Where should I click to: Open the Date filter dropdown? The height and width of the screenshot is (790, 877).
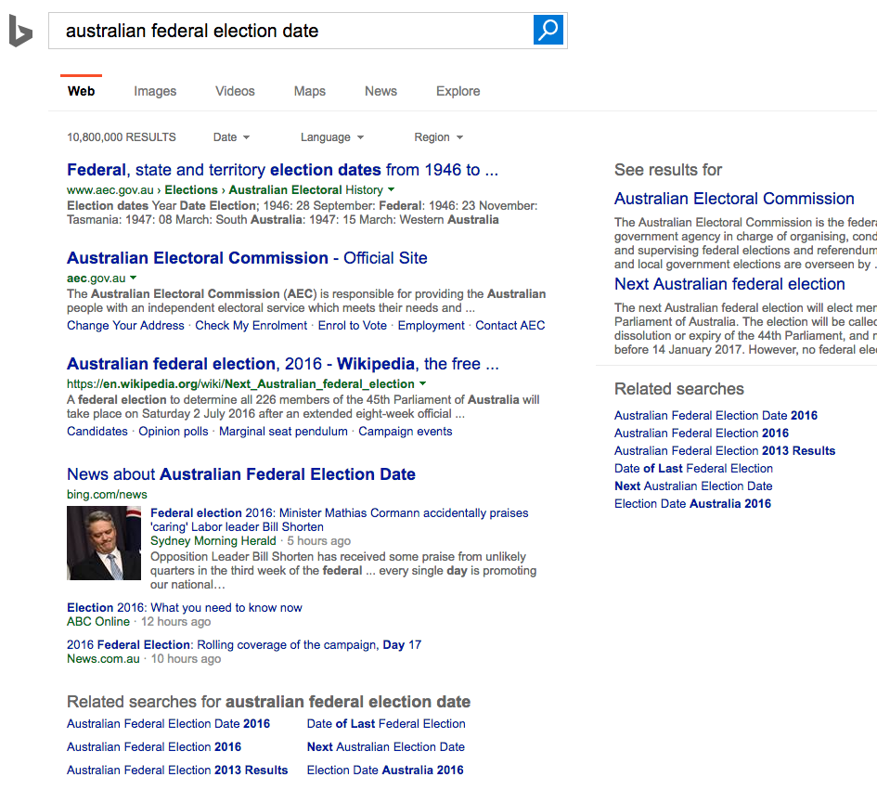click(x=231, y=137)
